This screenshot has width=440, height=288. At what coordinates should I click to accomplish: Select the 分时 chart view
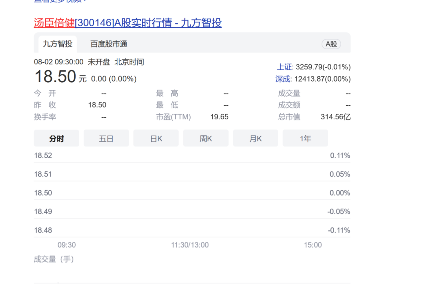(57, 139)
